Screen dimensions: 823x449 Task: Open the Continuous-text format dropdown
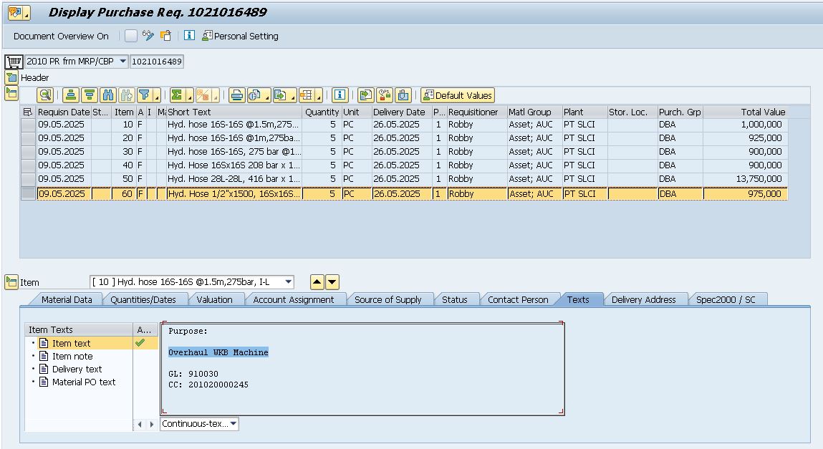[234, 424]
